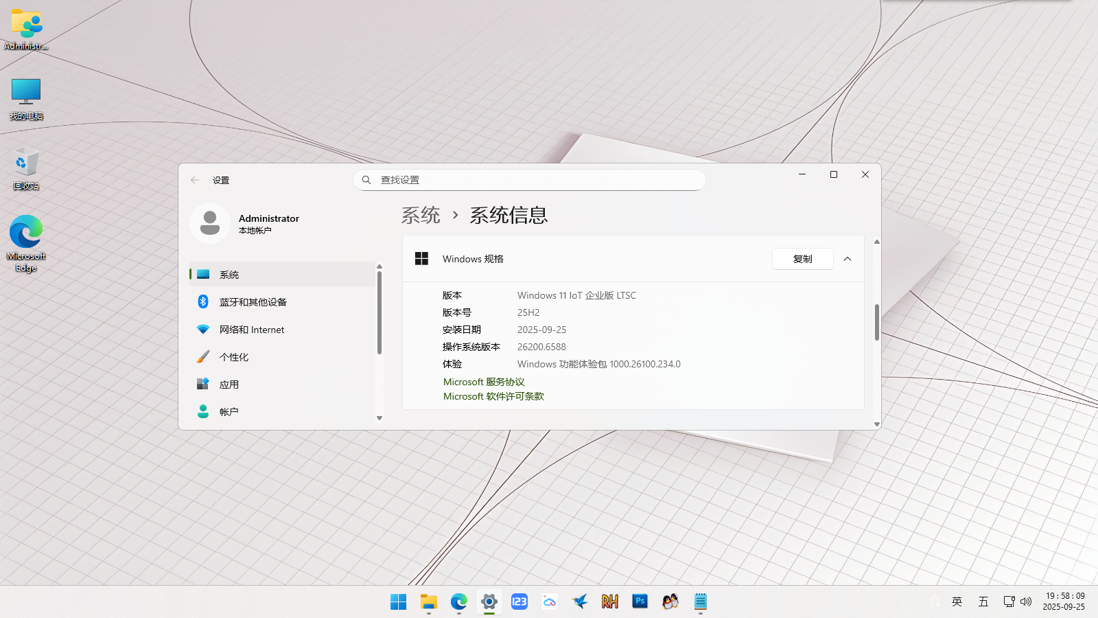The height and width of the screenshot is (618, 1098).
Task: Open the network status tray icon
Action: click(x=1009, y=602)
